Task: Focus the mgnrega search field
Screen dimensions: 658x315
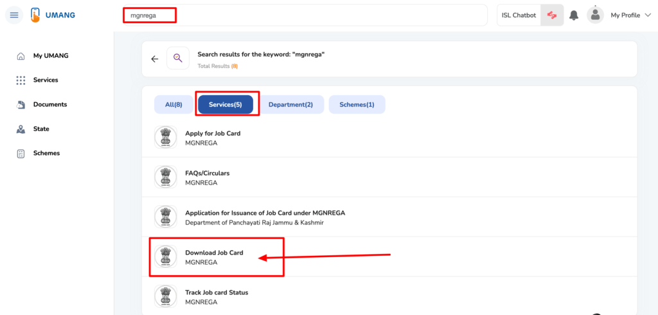Action: 305,15
